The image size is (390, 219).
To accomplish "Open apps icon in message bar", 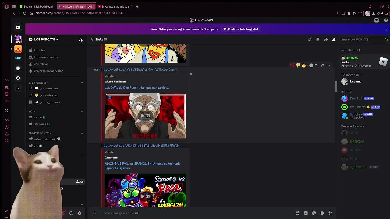I will click(x=330, y=213).
